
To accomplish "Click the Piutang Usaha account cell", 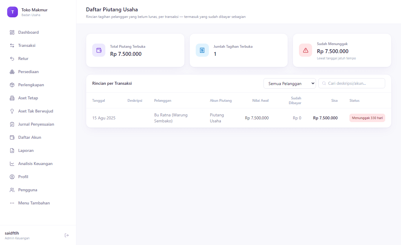I will [x=217, y=118].
